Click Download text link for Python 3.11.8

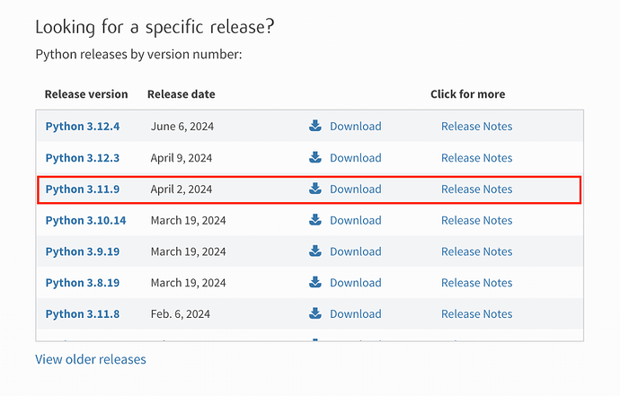[356, 313]
